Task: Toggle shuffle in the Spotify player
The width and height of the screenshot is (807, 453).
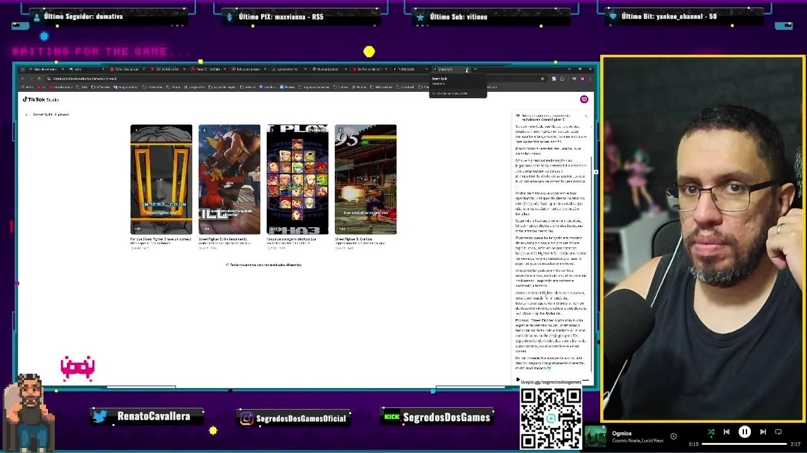Action: [x=711, y=432]
